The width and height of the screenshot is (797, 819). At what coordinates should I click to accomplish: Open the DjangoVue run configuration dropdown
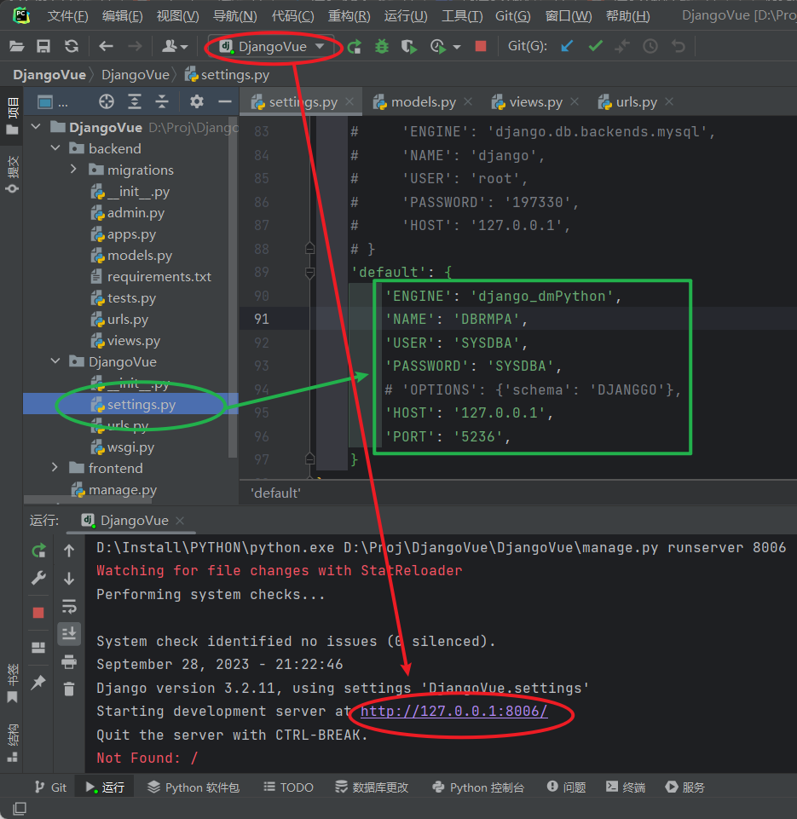[x=272, y=47]
